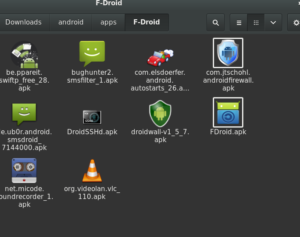Select the soundrecorder cassette apk icon
Viewport: 300px width, 237px height.
coord(24,171)
